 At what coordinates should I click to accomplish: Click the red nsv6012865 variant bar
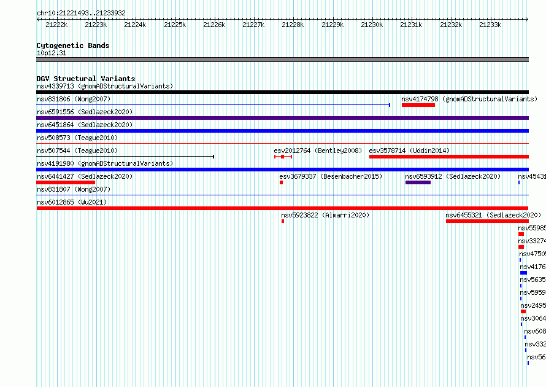coord(282,208)
